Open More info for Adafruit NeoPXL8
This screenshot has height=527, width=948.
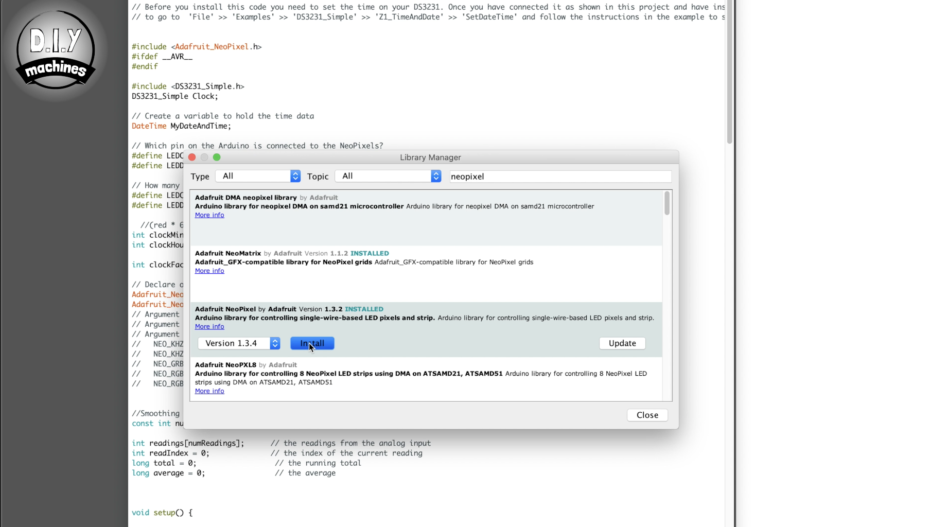(209, 391)
